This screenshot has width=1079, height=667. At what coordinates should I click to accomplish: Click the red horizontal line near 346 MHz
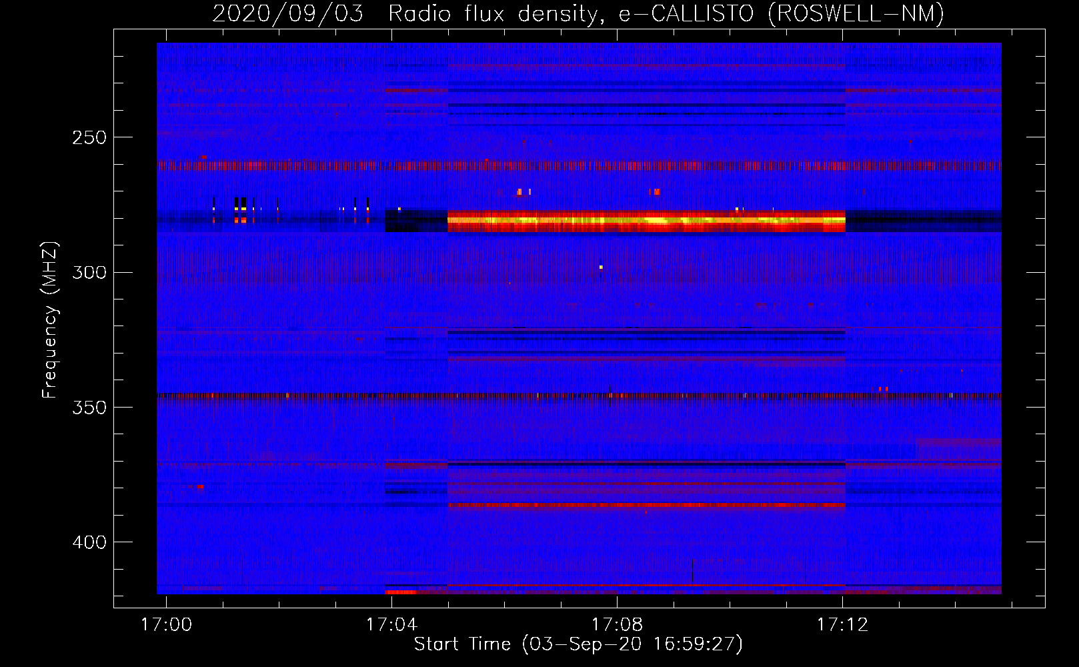pyautogui.click(x=579, y=396)
